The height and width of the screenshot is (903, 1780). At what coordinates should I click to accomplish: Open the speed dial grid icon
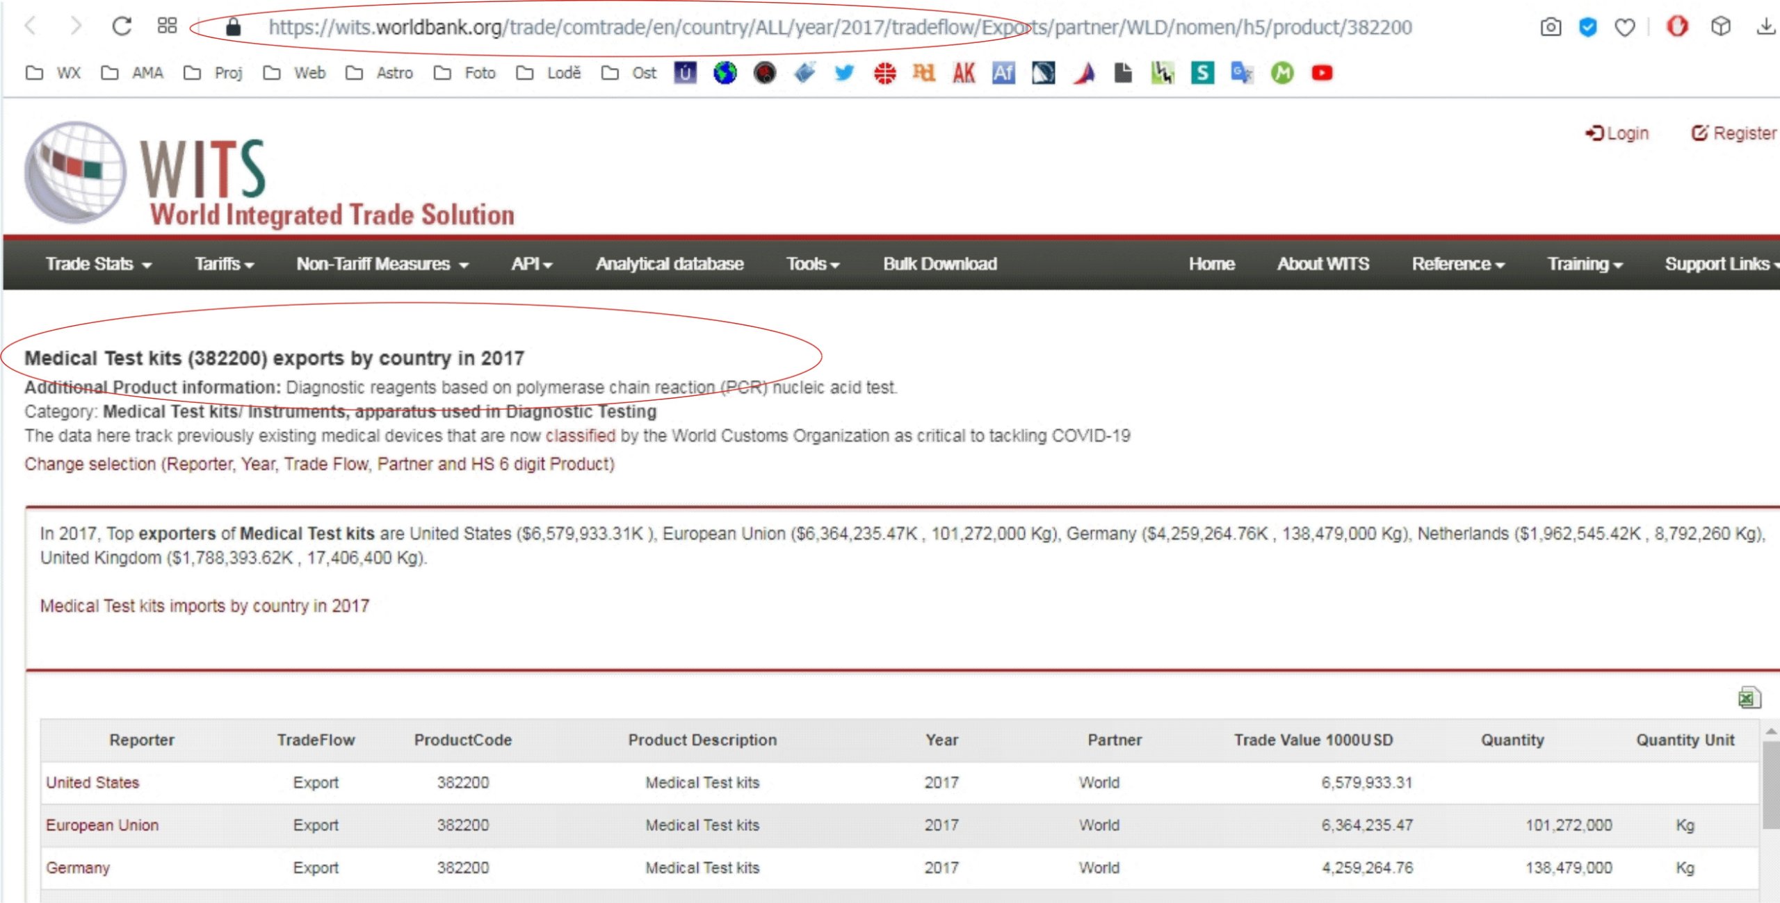pos(167,26)
